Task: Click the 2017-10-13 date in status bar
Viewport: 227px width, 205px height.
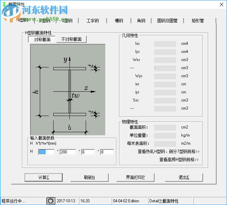Action: tap(66, 201)
